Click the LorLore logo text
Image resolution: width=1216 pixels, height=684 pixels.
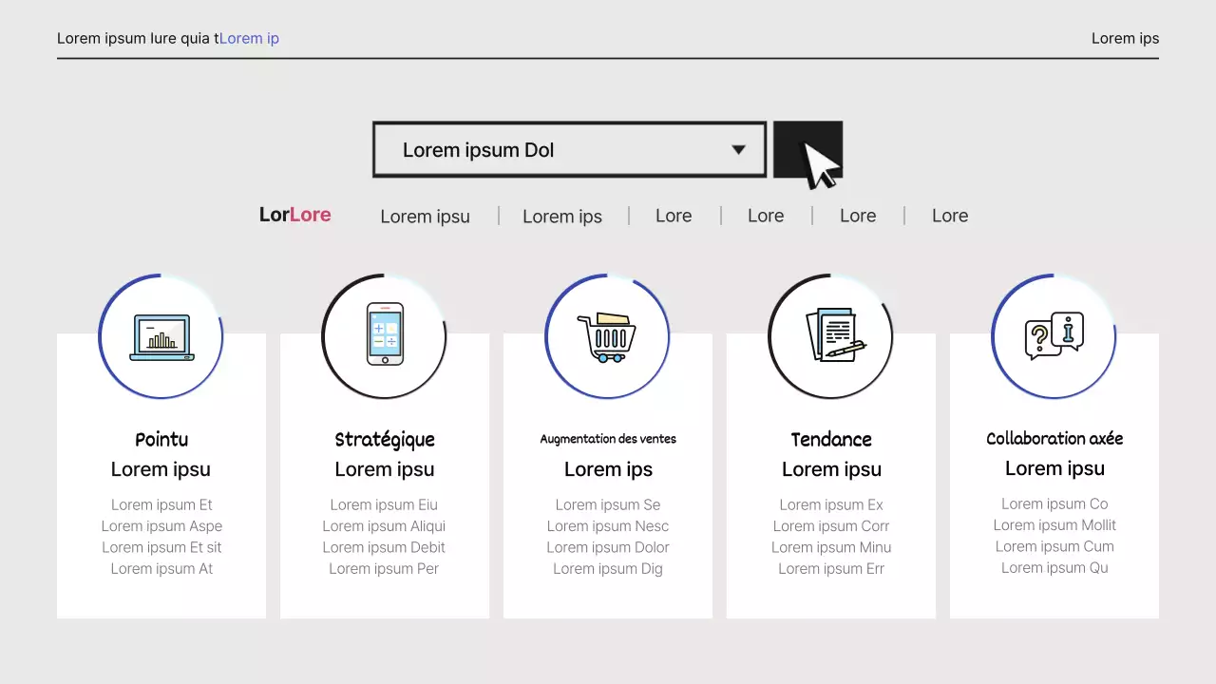tap(294, 215)
